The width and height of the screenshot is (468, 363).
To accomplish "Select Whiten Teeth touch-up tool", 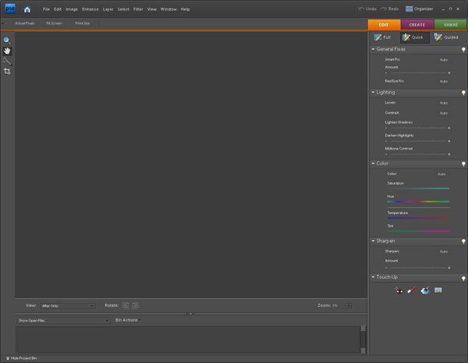I will click(x=412, y=290).
